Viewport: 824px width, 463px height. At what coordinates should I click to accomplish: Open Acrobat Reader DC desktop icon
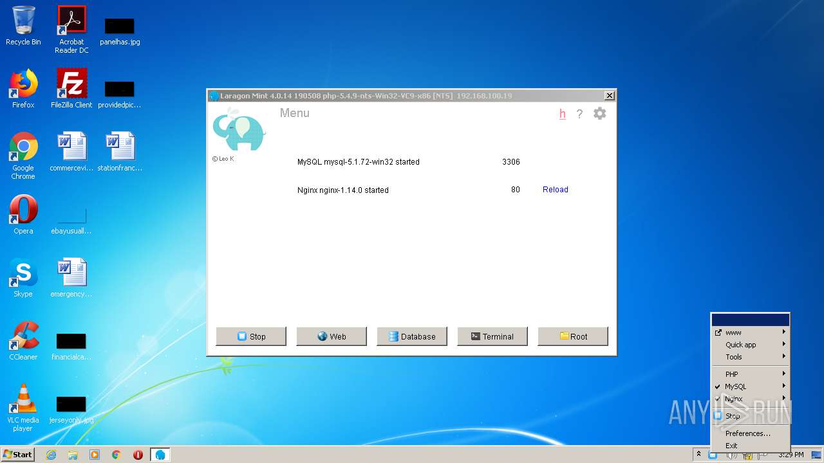(71, 29)
